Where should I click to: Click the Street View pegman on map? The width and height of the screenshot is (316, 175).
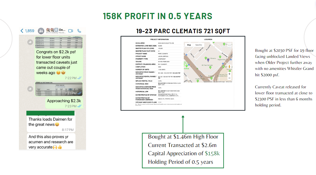[229, 67]
